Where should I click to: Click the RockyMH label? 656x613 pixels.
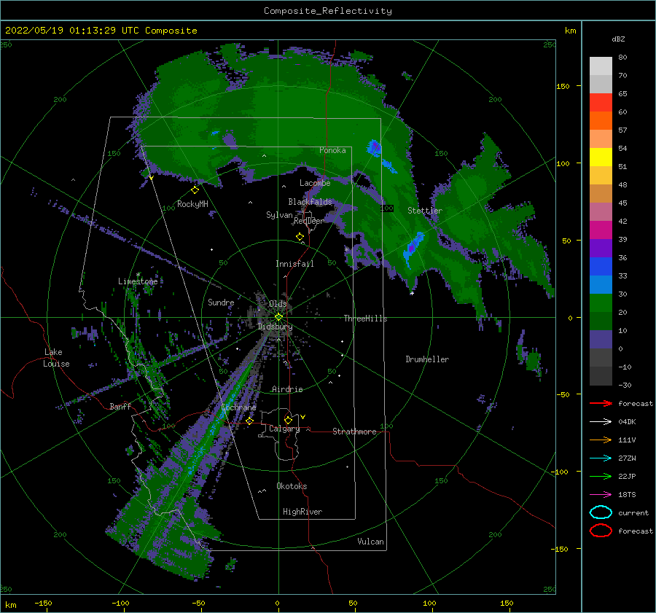pyautogui.click(x=192, y=204)
